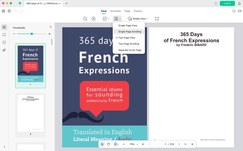The width and height of the screenshot is (243, 151).
Task: Select page 2 thumbnail
Action: tap(31, 115)
